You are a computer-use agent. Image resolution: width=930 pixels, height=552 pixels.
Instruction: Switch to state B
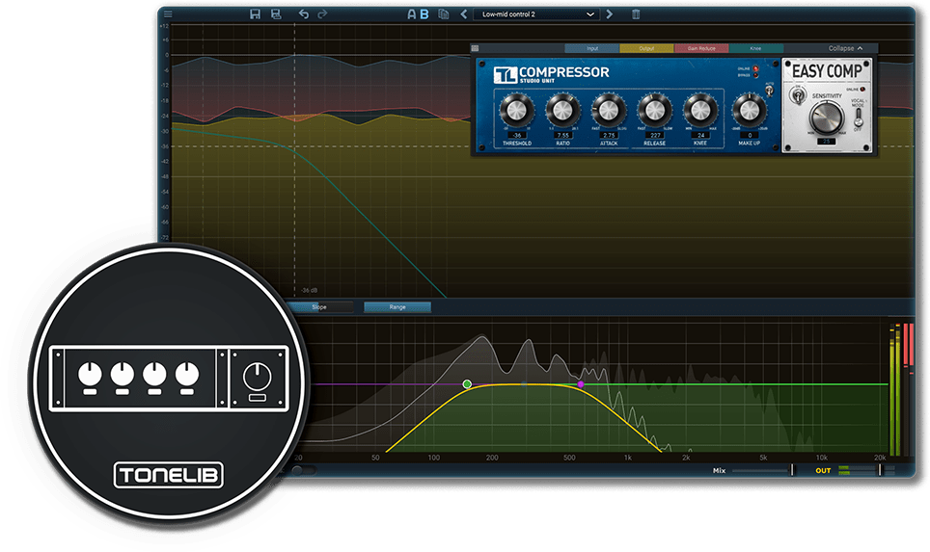[424, 14]
